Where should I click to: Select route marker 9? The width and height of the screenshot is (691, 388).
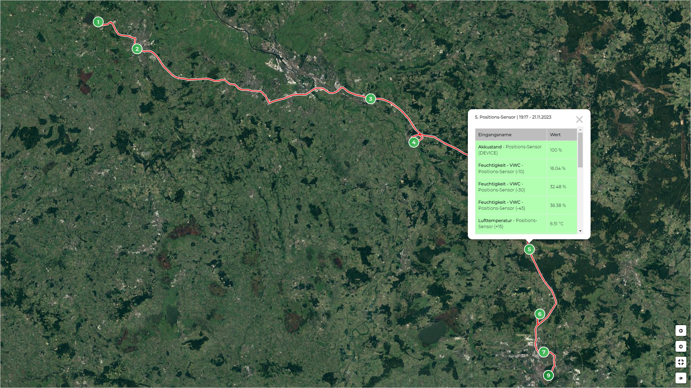(548, 375)
